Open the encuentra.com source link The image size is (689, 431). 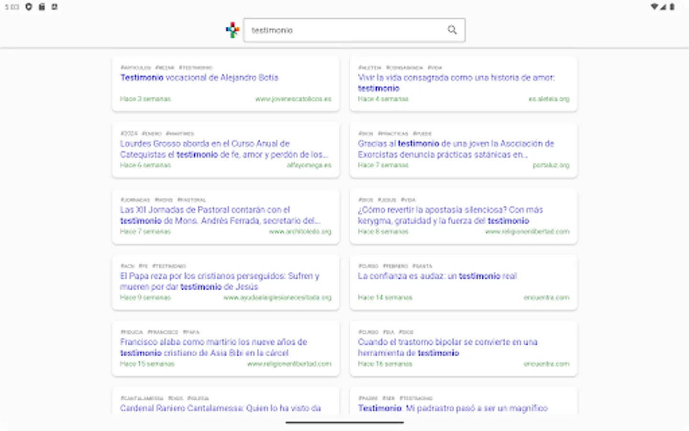pyautogui.click(x=546, y=297)
